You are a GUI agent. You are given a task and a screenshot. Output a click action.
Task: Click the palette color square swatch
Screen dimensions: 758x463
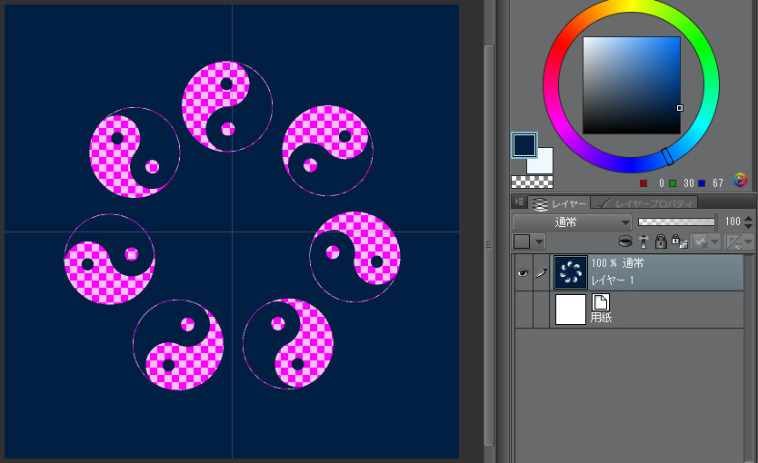522,241
